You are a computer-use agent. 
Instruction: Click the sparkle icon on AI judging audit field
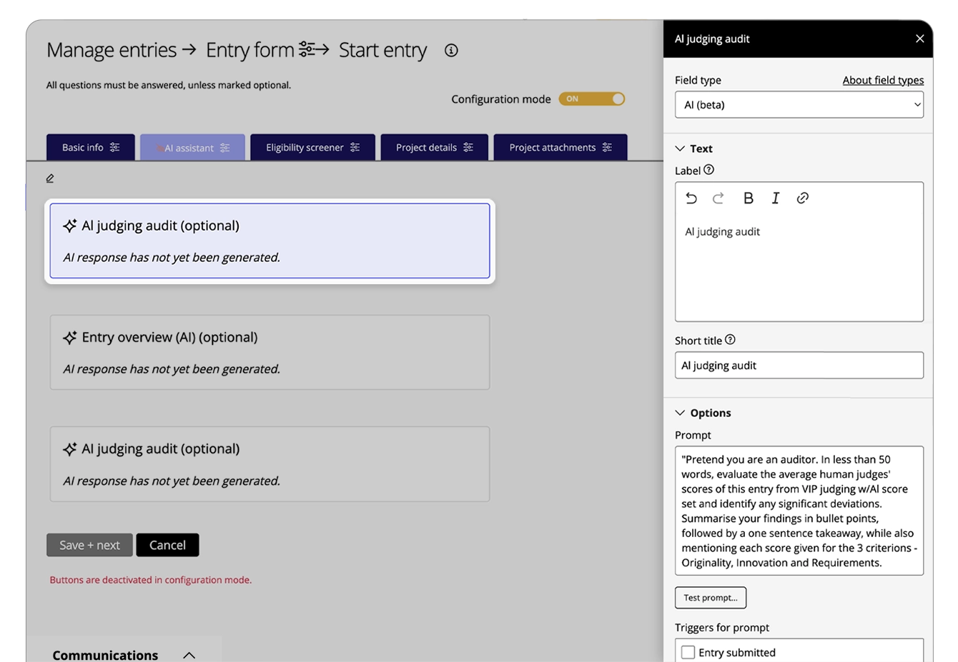(x=69, y=225)
